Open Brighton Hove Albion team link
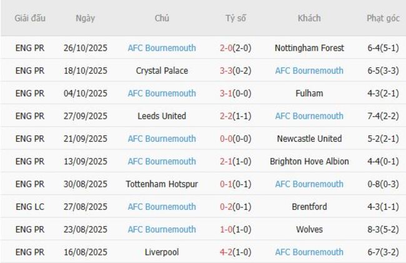The height and width of the screenshot is (263, 406). [x=309, y=161]
